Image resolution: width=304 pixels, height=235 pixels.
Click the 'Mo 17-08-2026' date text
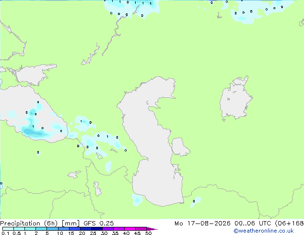(x=202, y=223)
